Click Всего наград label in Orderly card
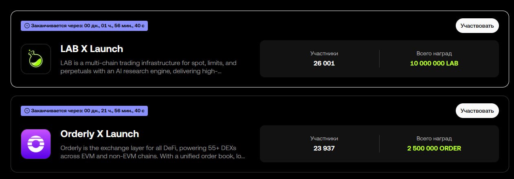 tap(434, 138)
